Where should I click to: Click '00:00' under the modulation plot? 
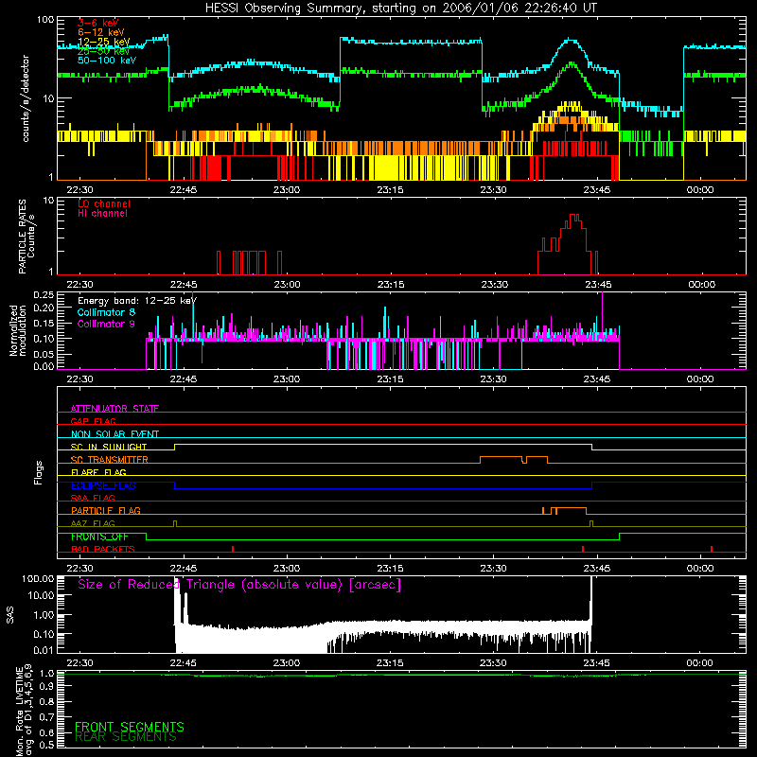(700, 379)
